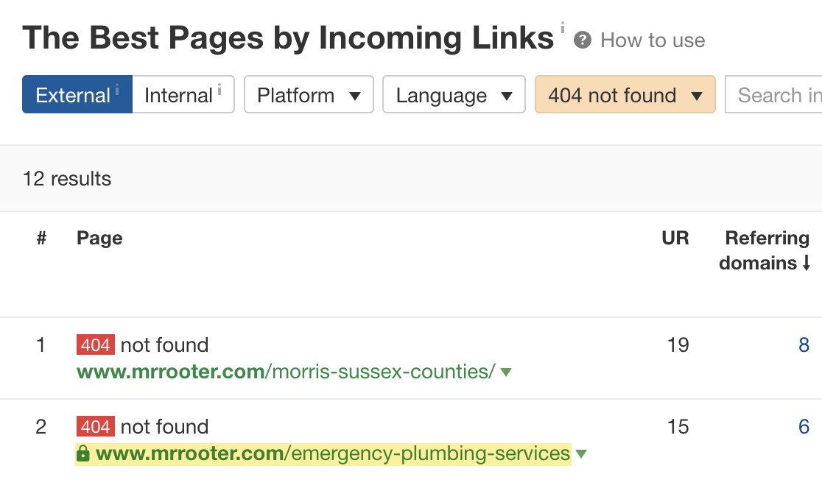The width and height of the screenshot is (822, 477).
Task: Open the Platform dropdown
Action: [308, 94]
